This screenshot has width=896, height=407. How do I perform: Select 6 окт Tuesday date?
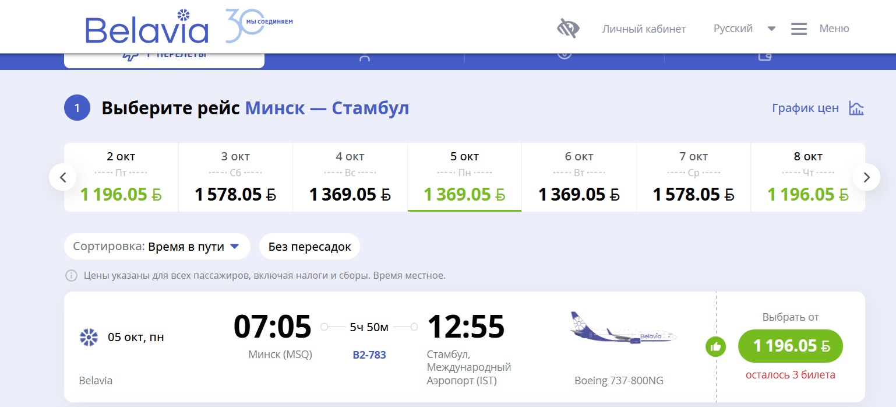coord(579,177)
